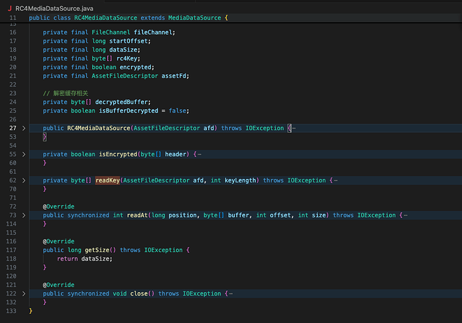Unfold the readAt method at line 73
Viewport: 462px width, 323px height.
pos(24,215)
